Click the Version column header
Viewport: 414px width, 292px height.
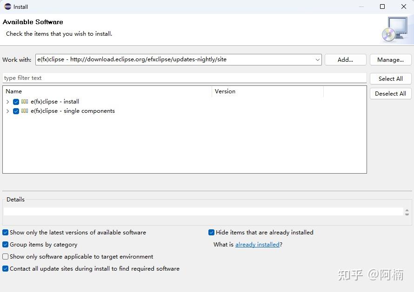tap(267, 91)
